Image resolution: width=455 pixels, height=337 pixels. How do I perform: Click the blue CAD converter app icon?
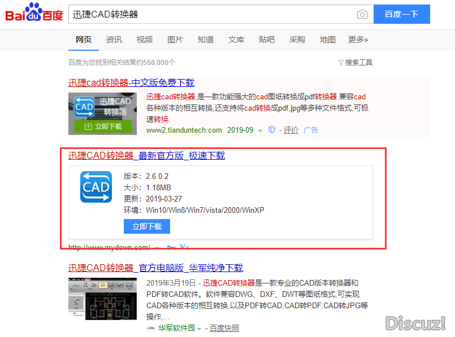95,186
